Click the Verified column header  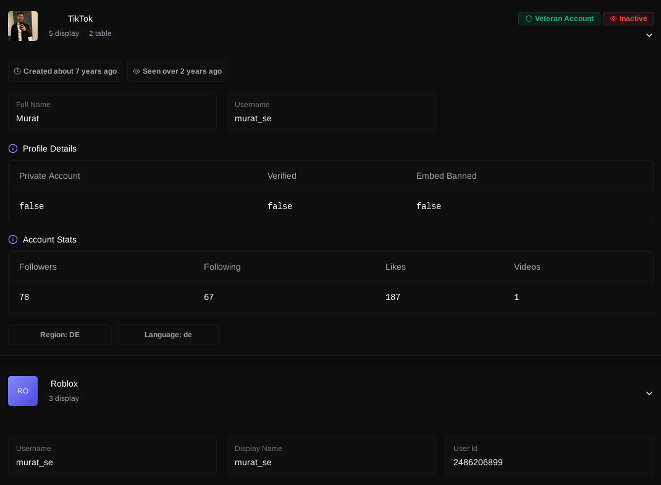click(x=282, y=176)
